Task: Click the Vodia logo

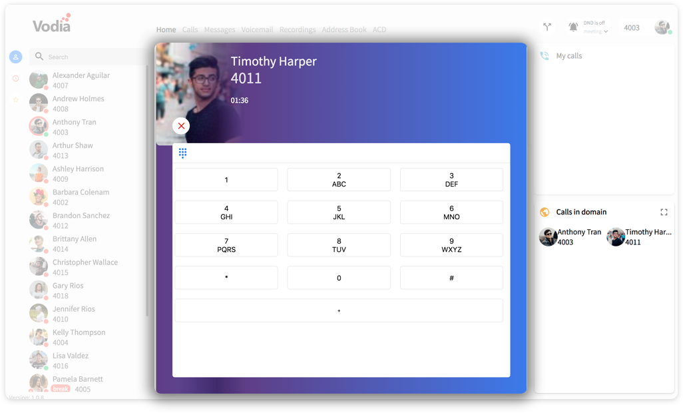Action: pos(52,23)
